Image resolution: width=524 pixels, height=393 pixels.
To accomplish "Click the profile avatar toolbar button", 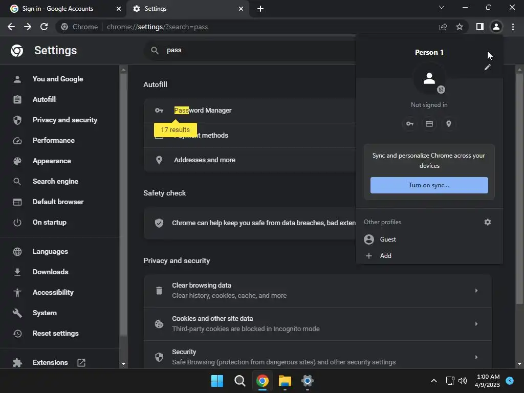I will 496,27.
